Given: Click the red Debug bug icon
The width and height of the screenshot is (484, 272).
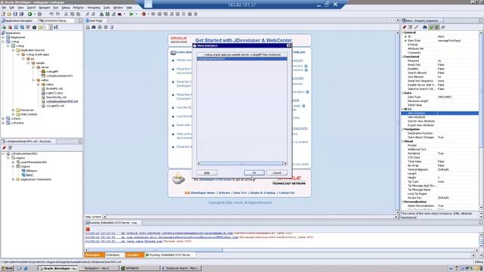Looking at the screenshot, I should tap(144, 14).
